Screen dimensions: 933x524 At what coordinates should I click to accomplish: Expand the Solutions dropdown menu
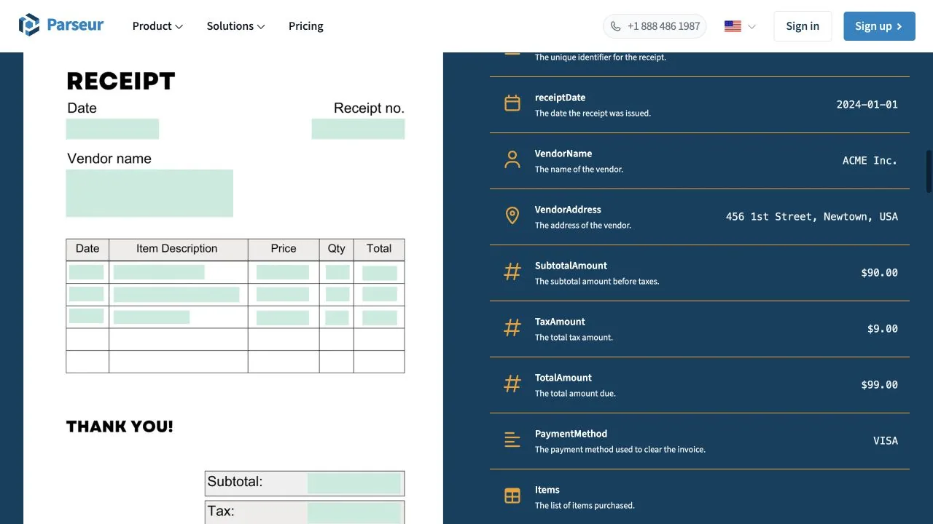(x=235, y=26)
